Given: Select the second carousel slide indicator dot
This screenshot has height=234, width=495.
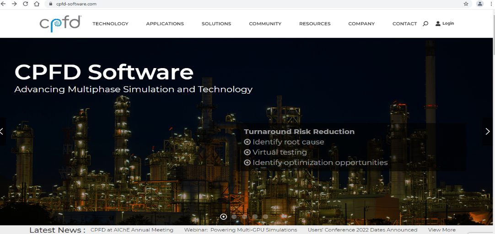Looking at the screenshot, I should click(x=234, y=217).
